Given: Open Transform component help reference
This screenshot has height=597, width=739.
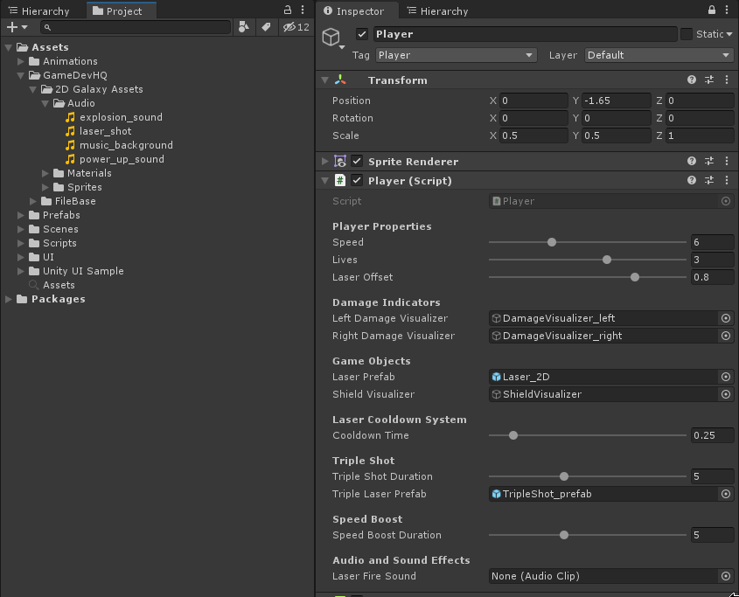Looking at the screenshot, I should point(692,80).
